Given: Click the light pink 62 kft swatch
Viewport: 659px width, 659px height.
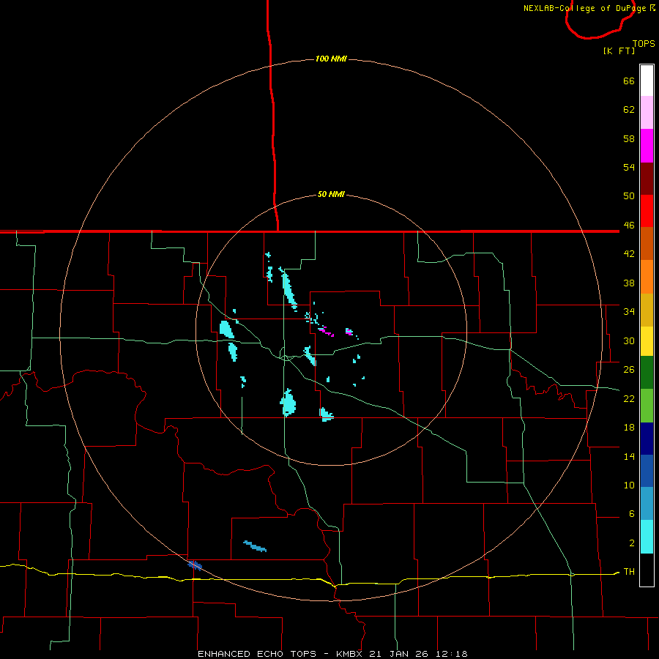Looking at the screenshot, I should (647, 113).
